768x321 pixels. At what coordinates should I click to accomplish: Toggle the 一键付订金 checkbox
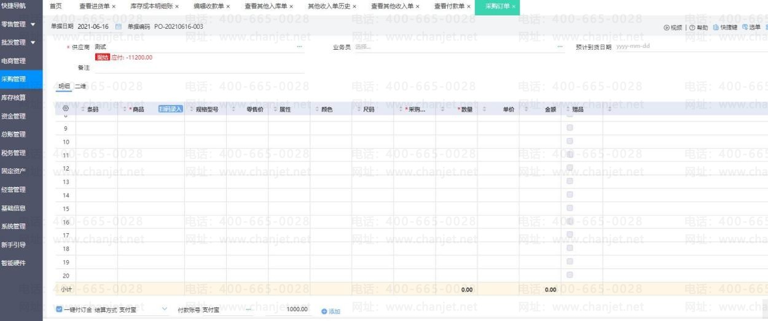59,310
